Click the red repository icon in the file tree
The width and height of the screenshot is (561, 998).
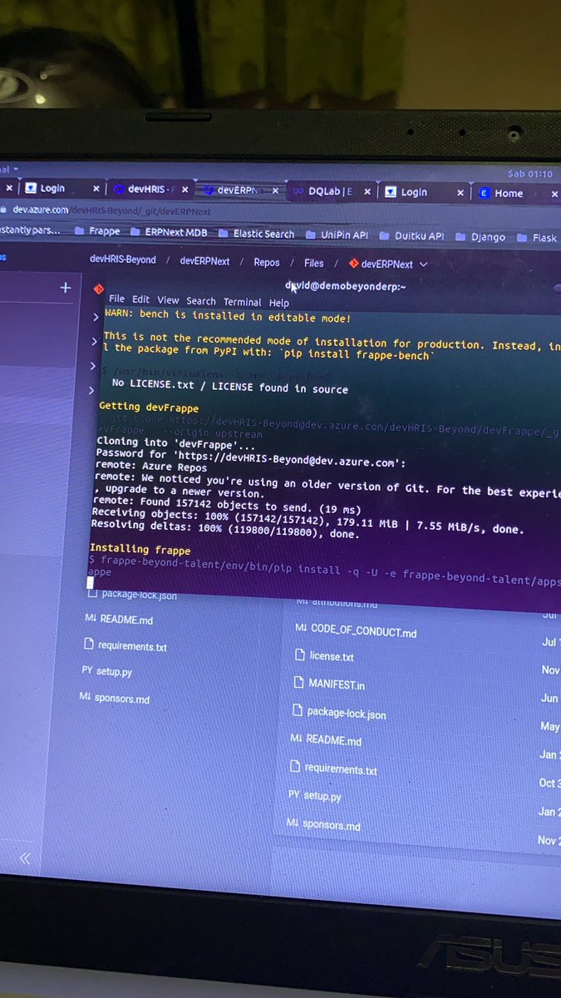(x=98, y=289)
